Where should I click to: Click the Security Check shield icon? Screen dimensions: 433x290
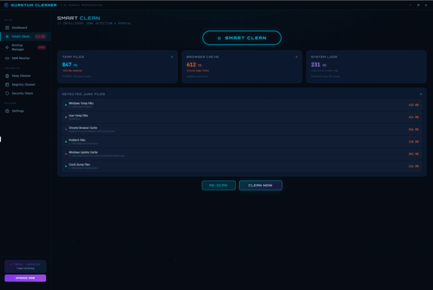(x=7, y=93)
